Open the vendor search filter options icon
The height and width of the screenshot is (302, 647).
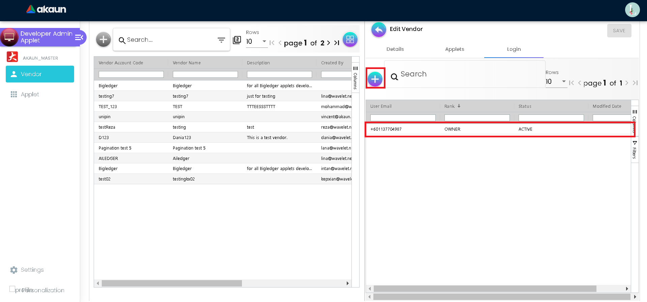pos(221,40)
